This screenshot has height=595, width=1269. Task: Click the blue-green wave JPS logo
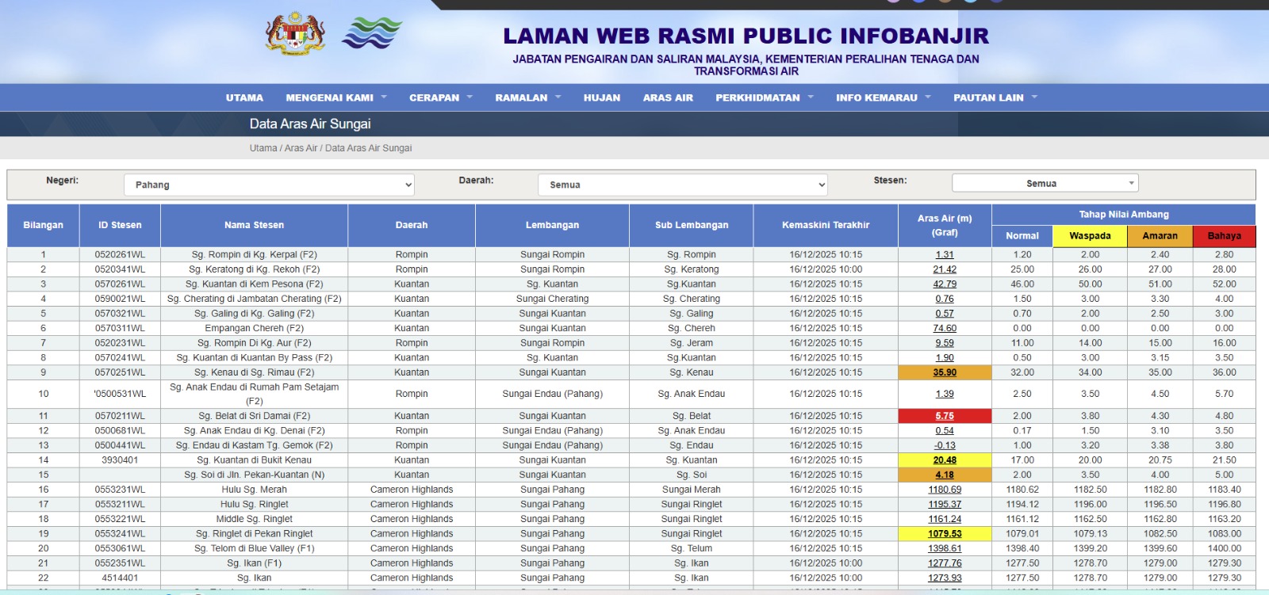click(371, 34)
